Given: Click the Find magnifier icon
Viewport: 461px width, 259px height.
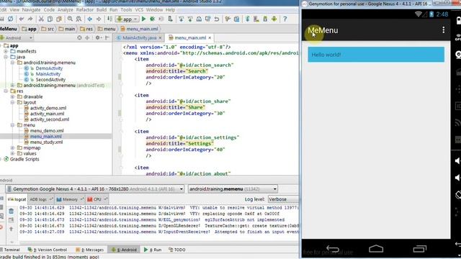Looking at the screenshot, I should click(70, 19).
